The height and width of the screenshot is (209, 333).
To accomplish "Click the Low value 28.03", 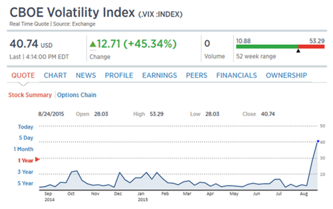I will (x=212, y=114).
